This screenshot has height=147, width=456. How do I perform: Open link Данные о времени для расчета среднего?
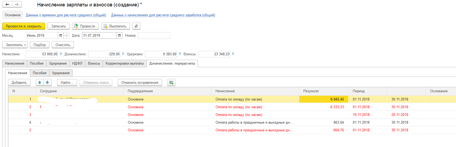(66, 15)
